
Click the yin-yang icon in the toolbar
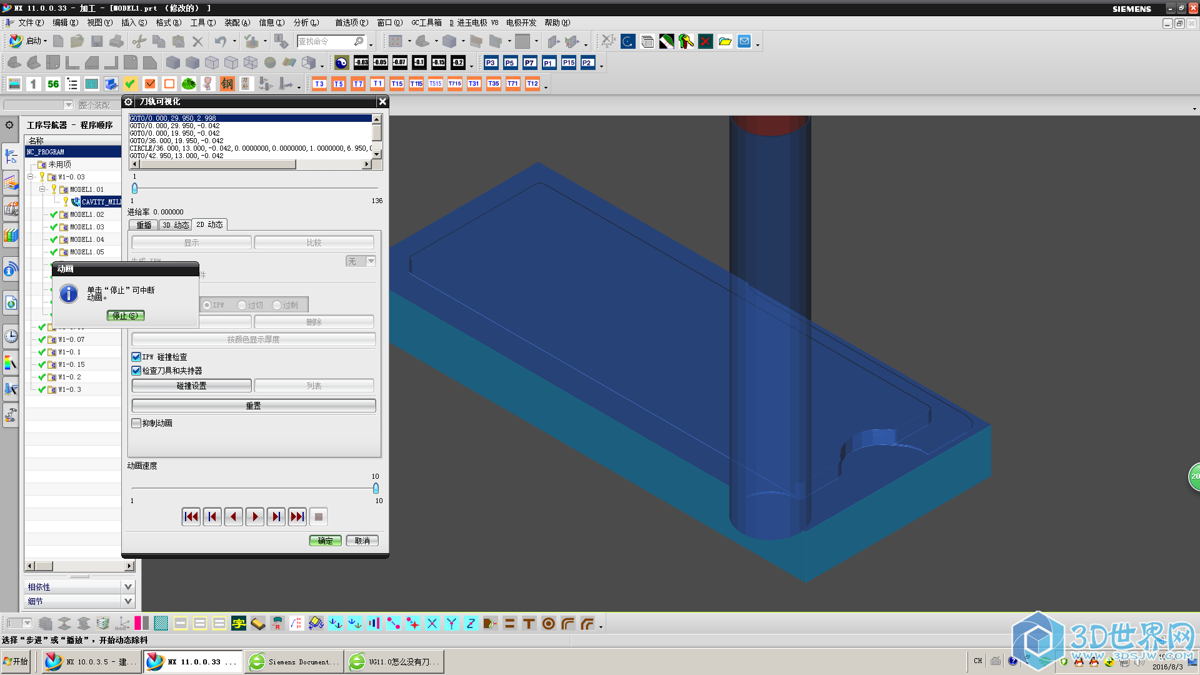[x=341, y=62]
